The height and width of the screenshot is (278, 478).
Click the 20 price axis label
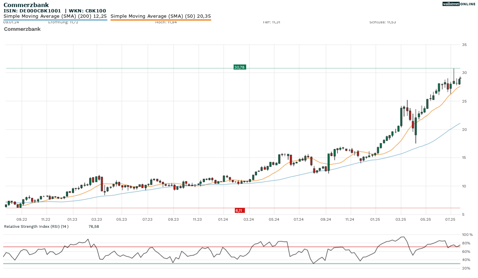pos(465,129)
